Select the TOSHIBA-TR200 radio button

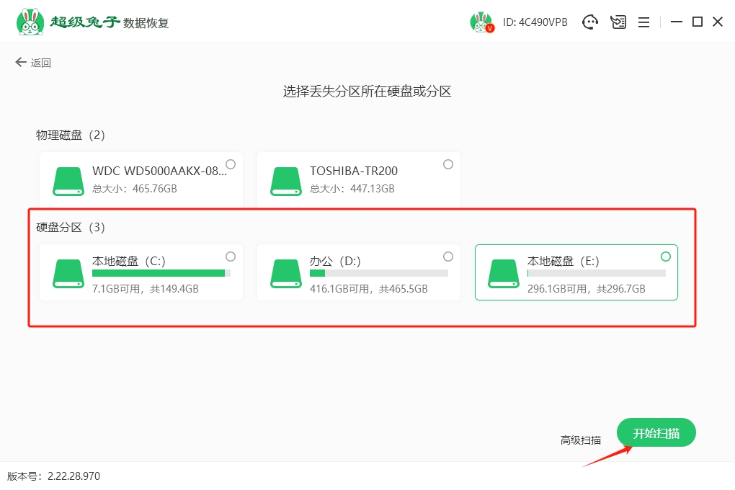[448, 164]
